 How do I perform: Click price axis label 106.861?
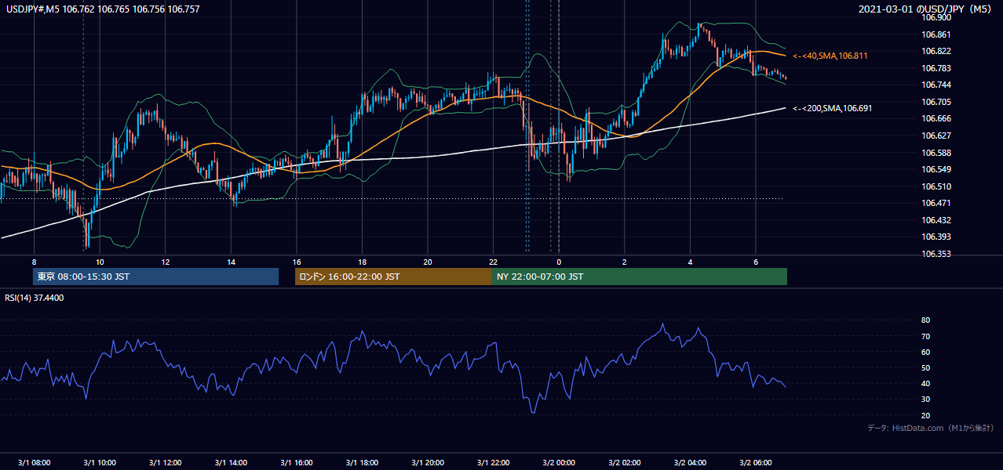(x=937, y=34)
